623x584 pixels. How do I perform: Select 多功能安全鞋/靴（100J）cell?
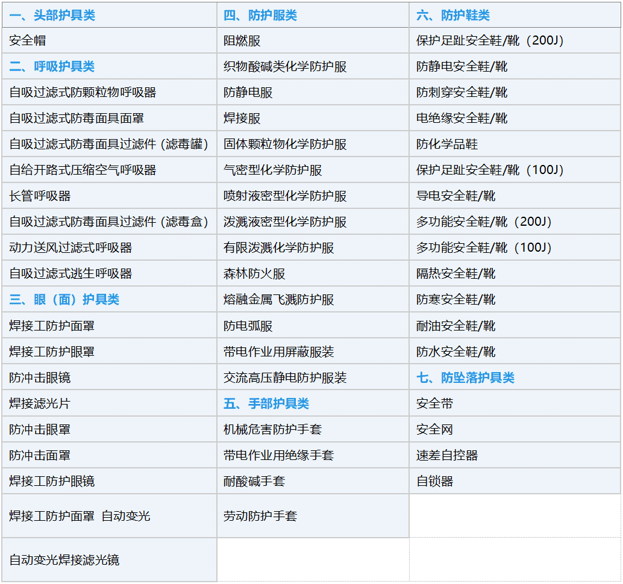(x=515, y=247)
